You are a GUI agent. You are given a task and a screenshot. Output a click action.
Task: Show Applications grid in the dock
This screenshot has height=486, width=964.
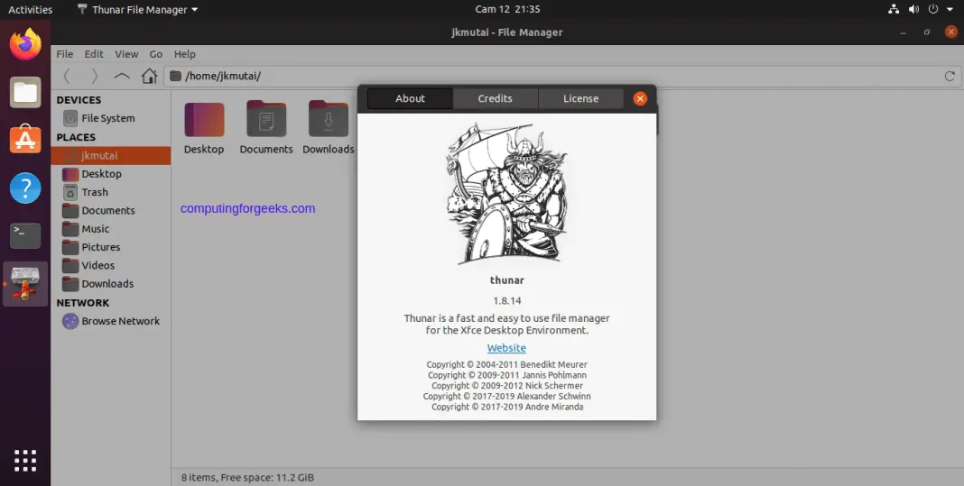pyautogui.click(x=25, y=459)
